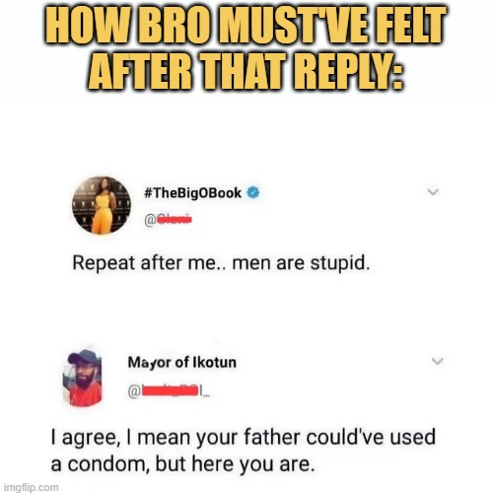Click the red redaction bar on second handle

click(x=170, y=390)
